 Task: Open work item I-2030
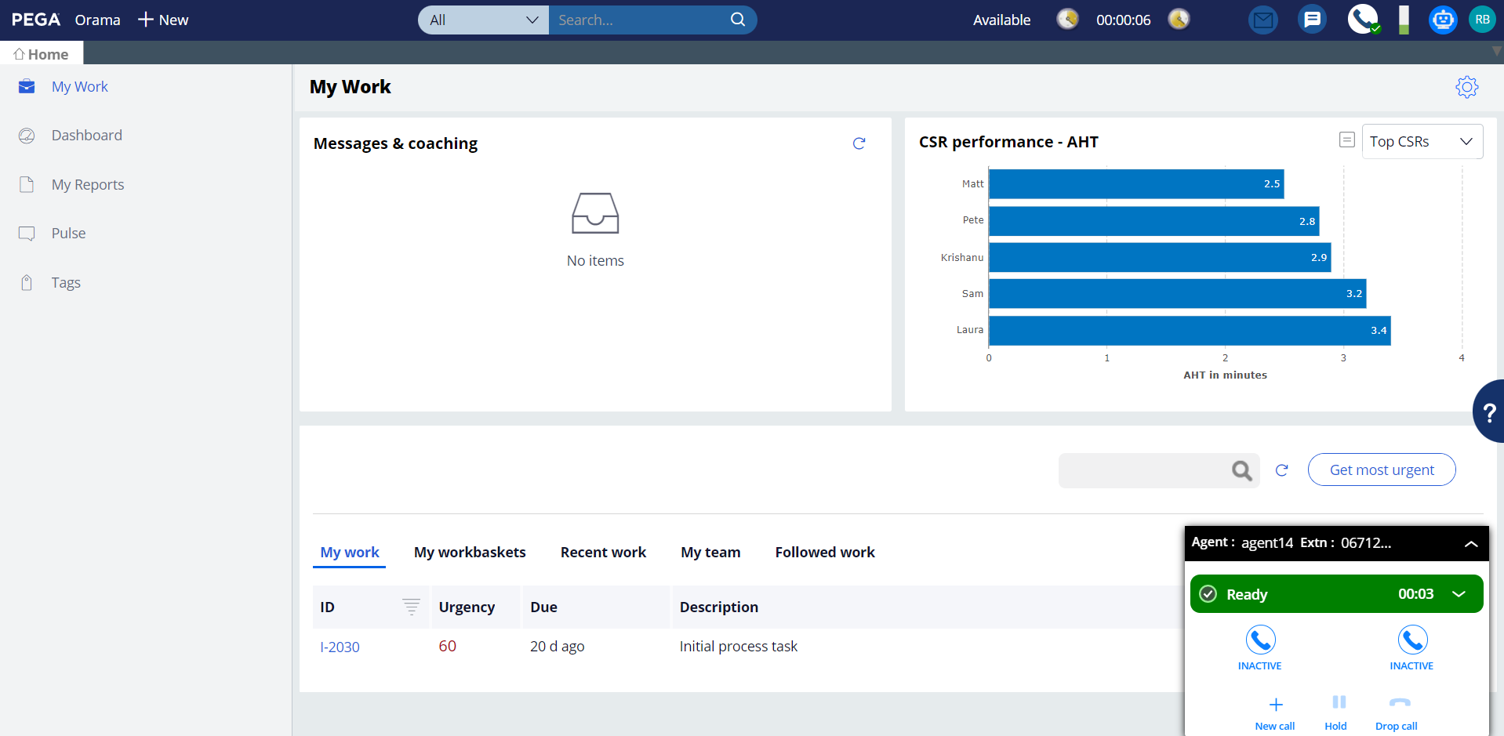(340, 647)
